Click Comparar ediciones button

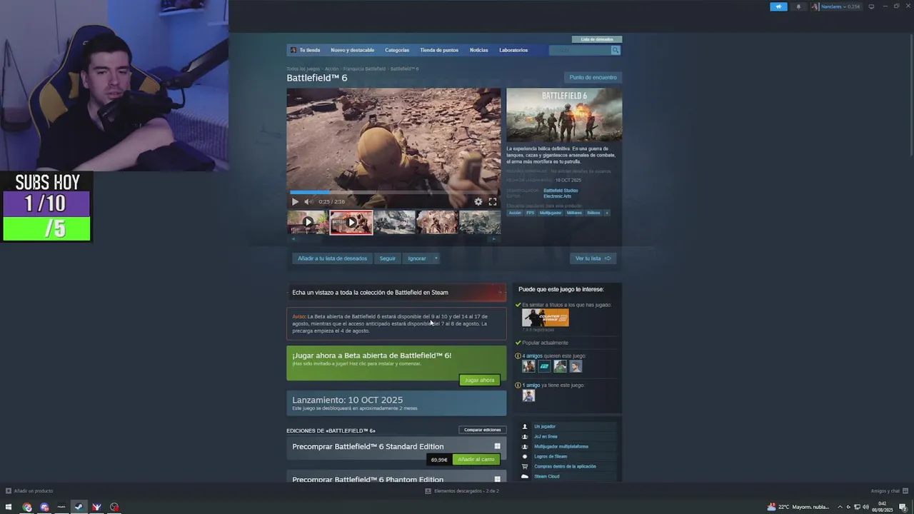pos(482,430)
